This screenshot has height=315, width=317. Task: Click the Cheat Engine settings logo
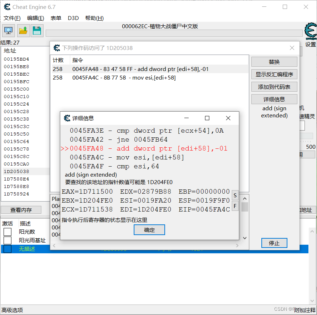tap(311, 31)
